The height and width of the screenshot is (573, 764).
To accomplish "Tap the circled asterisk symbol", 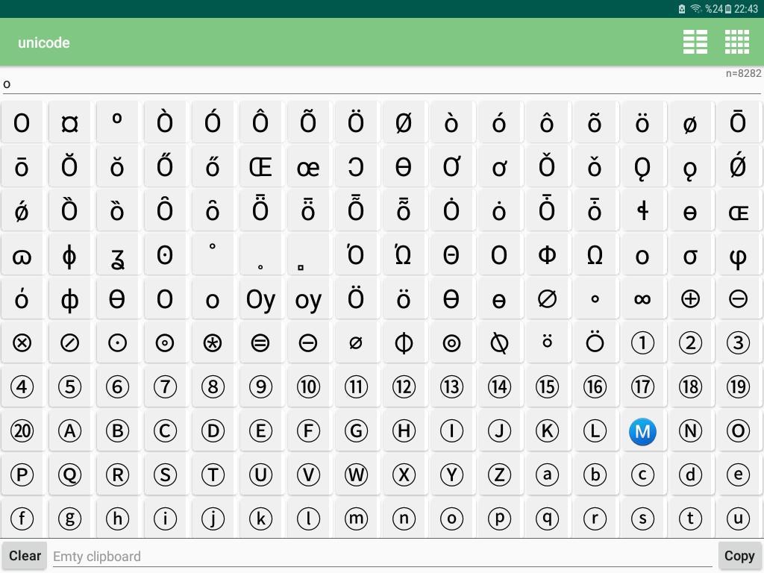I will (x=213, y=343).
